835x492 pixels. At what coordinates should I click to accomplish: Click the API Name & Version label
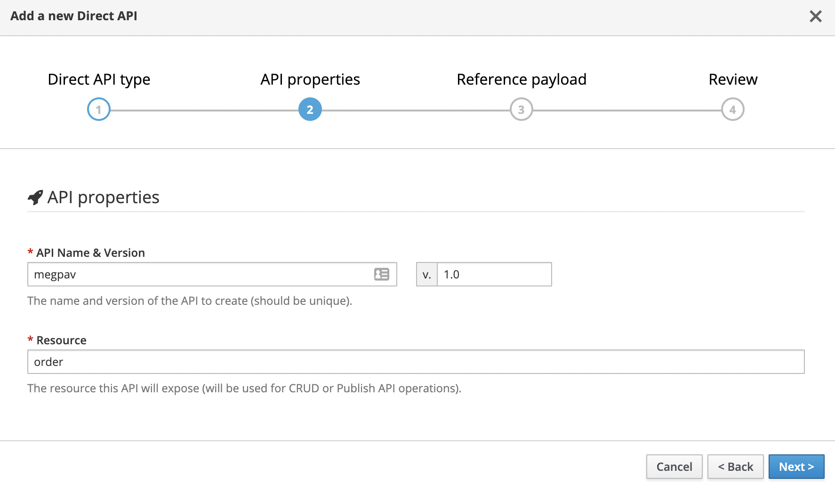(90, 253)
